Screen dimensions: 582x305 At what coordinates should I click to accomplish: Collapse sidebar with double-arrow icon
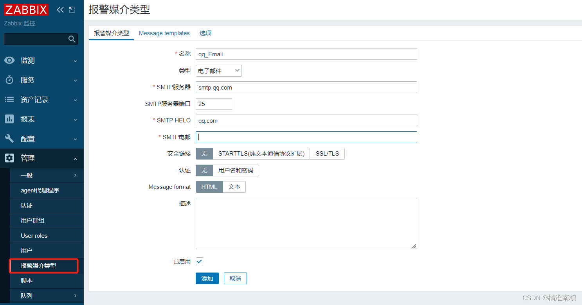(x=60, y=10)
